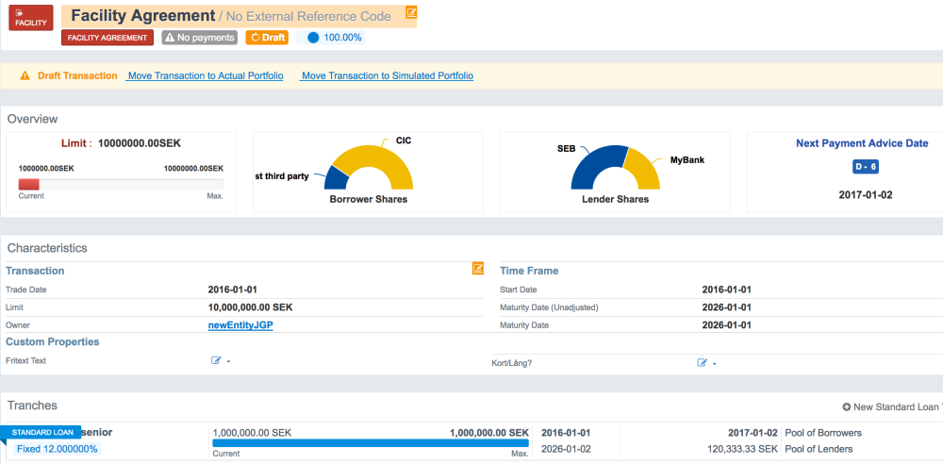
Task: Click the Maturity Date (Unadjusted) value
Action: [x=726, y=307]
